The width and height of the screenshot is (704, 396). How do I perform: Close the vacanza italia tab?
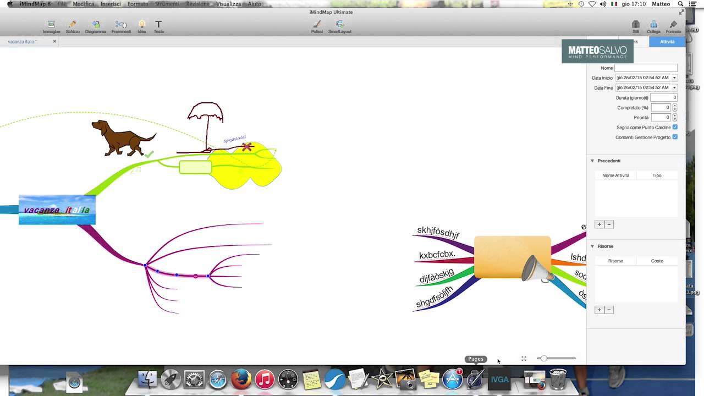pyautogui.click(x=54, y=41)
